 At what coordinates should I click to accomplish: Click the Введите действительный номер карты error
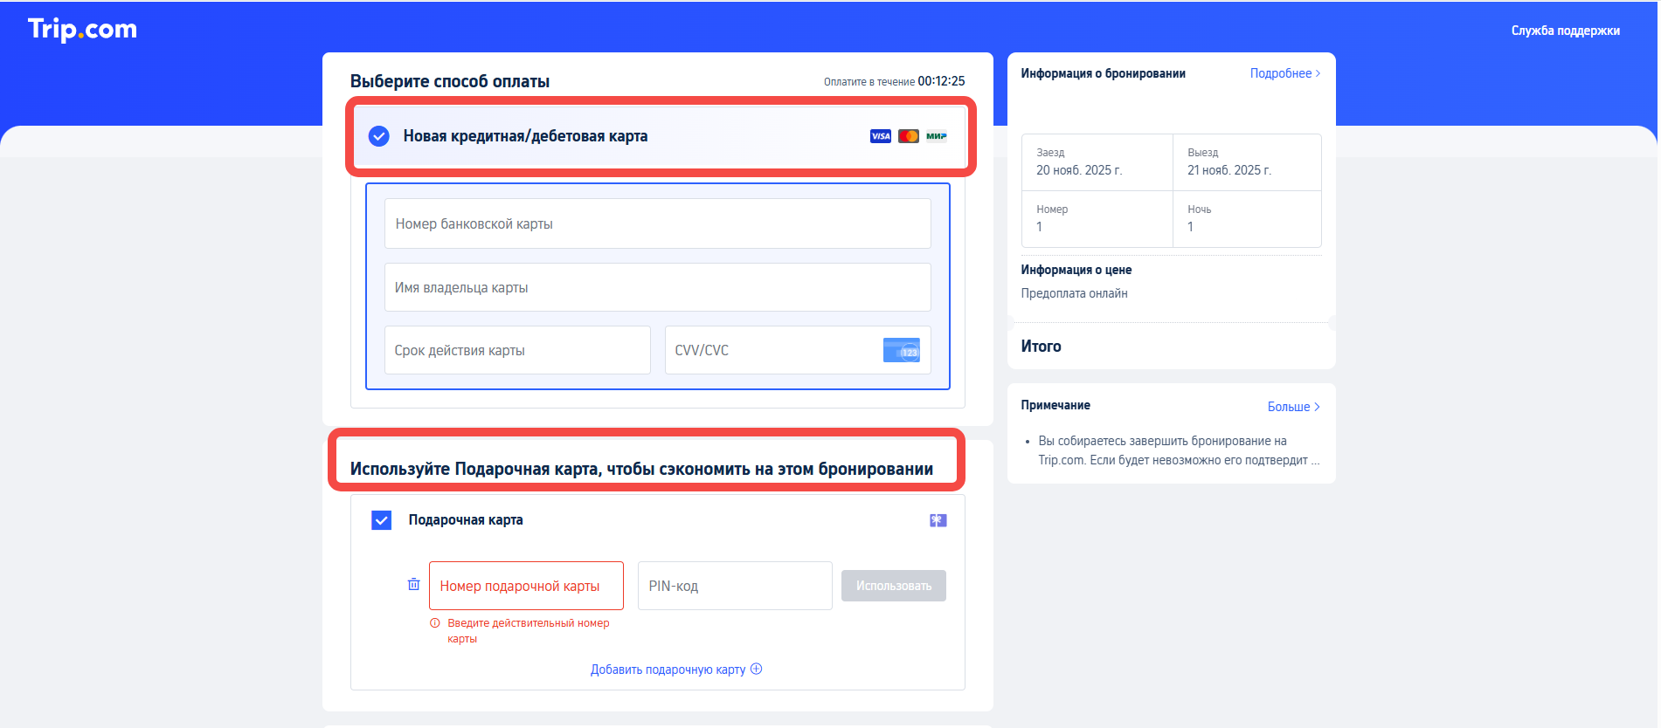[x=529, y=630]
